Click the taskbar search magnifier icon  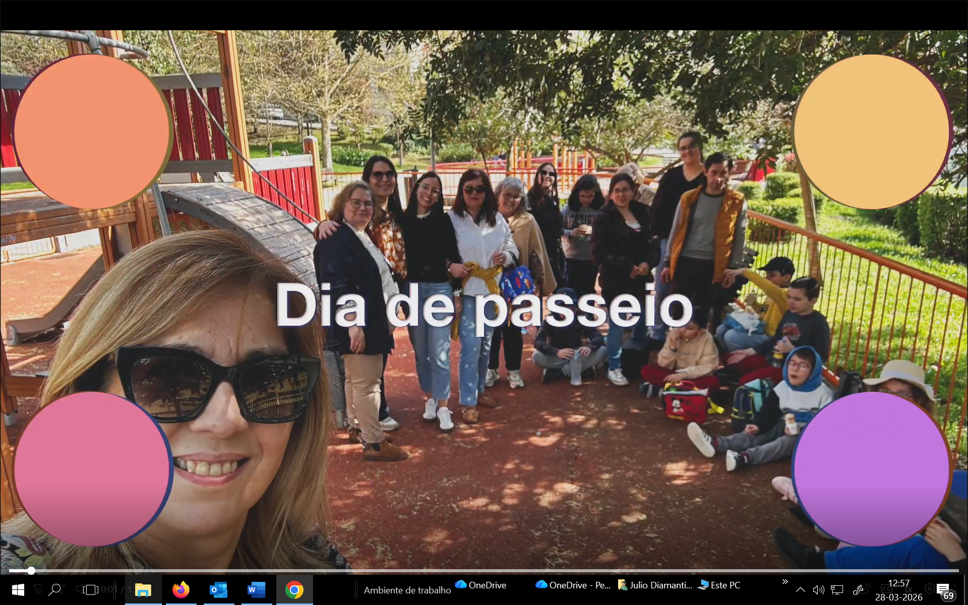tap(55, 589)
